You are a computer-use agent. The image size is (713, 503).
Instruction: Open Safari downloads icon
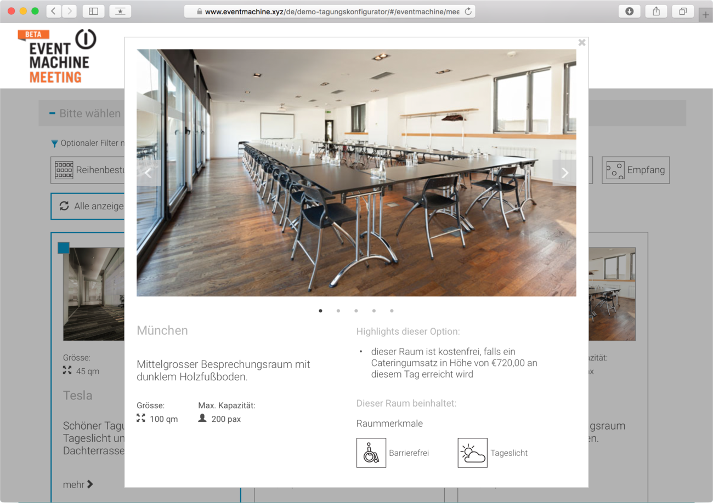(x=629, y=11)
